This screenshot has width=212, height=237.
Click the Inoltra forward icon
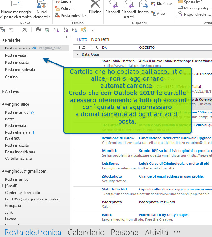[x=143, y=4]
